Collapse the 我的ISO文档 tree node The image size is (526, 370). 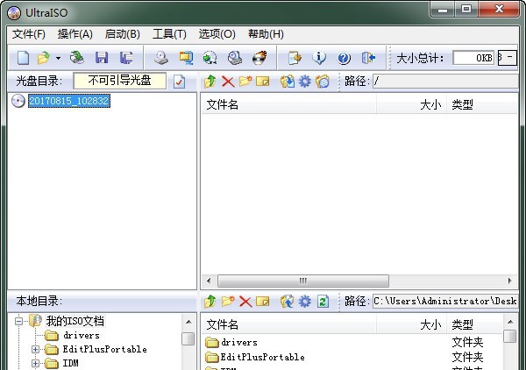click(18, 322)
